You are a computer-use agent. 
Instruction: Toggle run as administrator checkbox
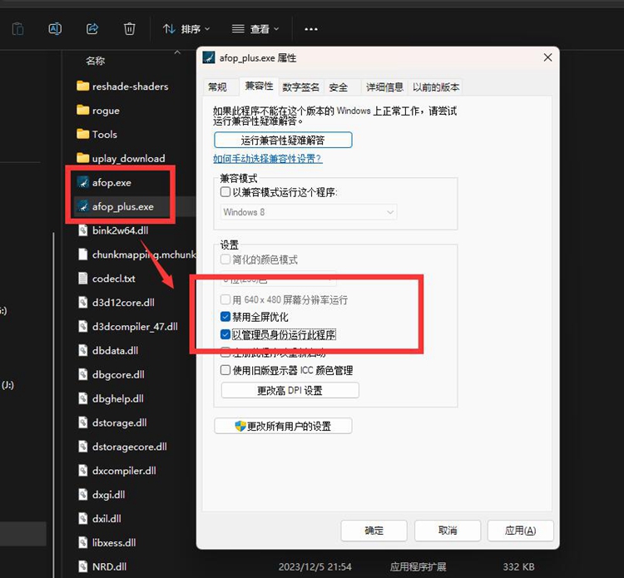(225, 335)
